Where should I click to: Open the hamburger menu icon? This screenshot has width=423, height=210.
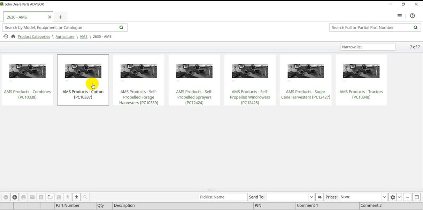pos(399,16)
